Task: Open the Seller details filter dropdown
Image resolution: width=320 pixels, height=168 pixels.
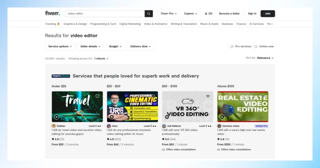Action: coord(90,47)
